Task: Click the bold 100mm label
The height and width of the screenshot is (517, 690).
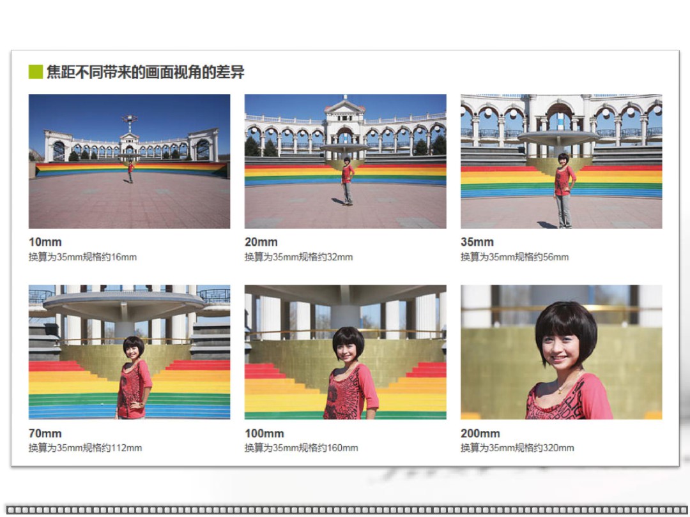Action: [264, 433]
